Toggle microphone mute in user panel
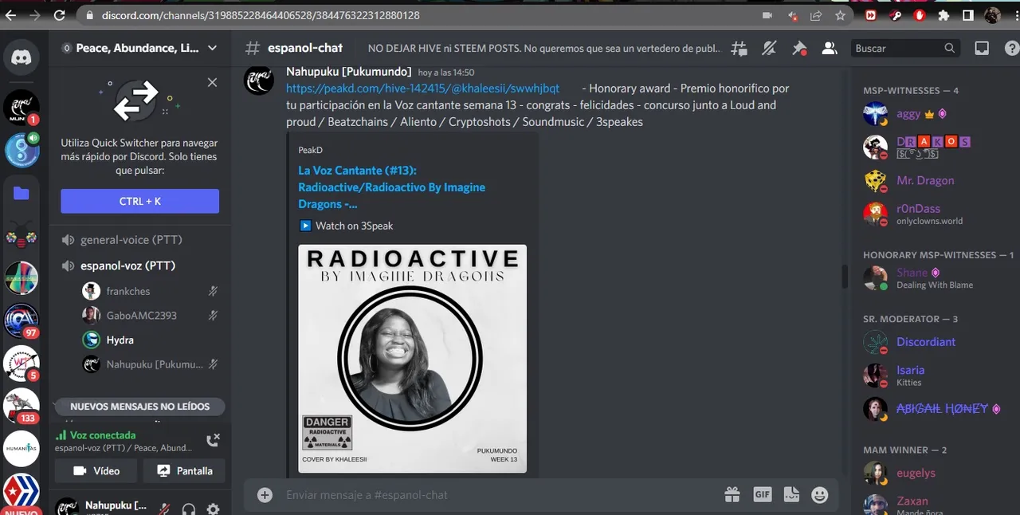This screenshot has height=515, width=1020. click(163, 509)
